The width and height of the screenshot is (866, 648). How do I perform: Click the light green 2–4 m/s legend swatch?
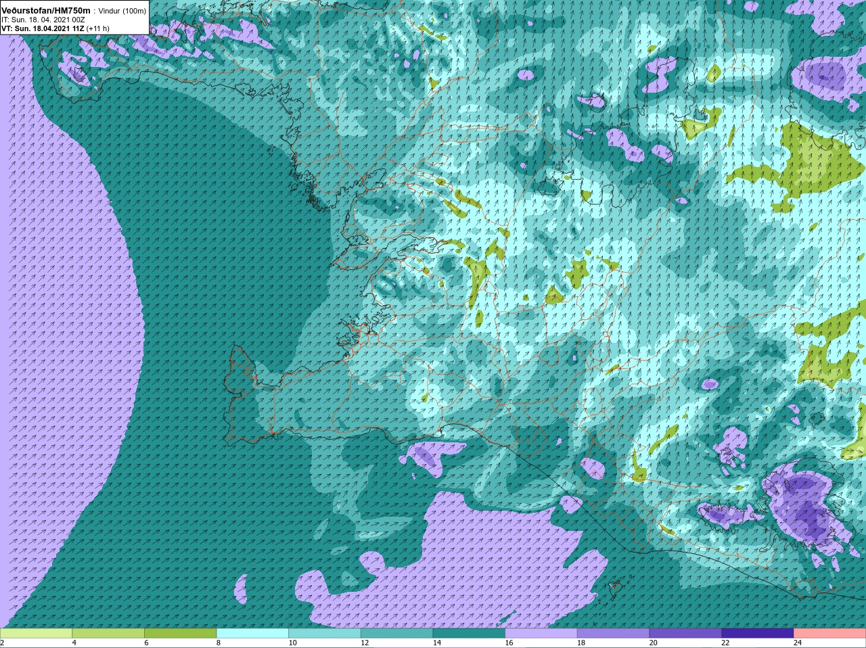37,633
